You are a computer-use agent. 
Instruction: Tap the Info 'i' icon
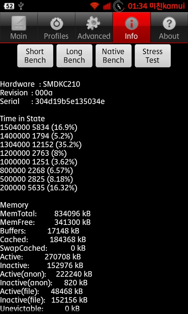[131, 24]
